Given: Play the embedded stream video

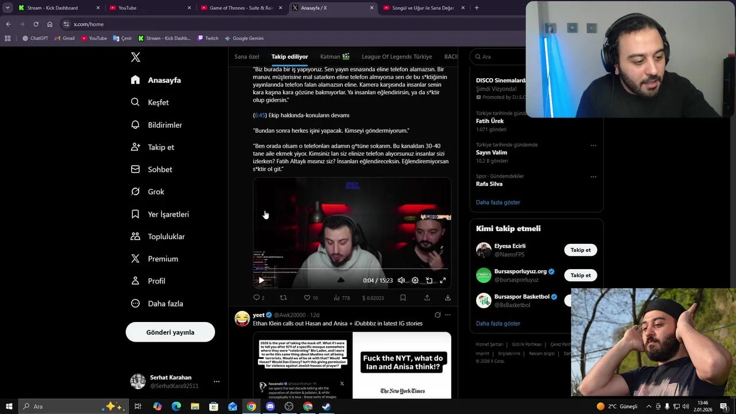Looking at the screenshot, I should click(x=261, y=281).
